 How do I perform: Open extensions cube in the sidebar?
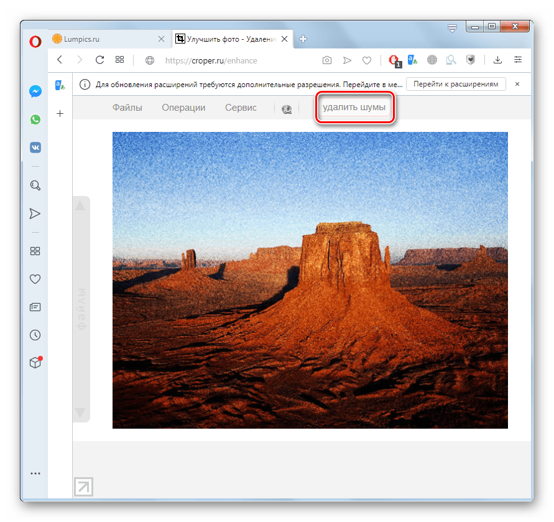[x=35, y=362]
